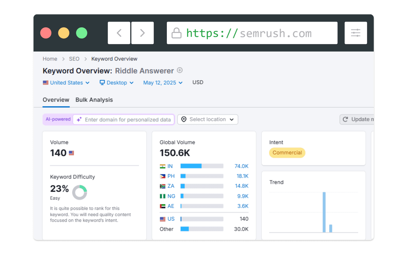407x254 pixels.
Task: Click the IN volume progress bar
Action: pyautogui.click(x=202, y=166)
